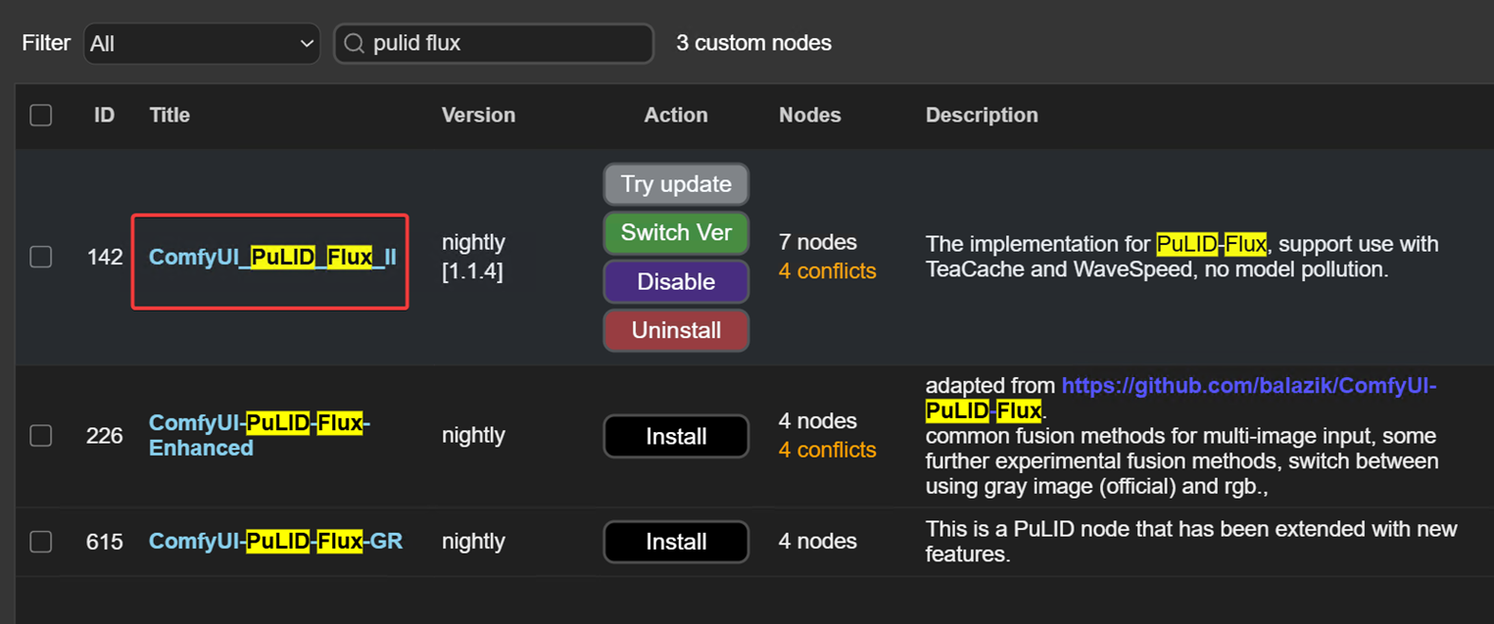Install ComfyUI-PuLID-Flux-GR
The width and height of the screenshot is (1494, 624).
[676, 541]
